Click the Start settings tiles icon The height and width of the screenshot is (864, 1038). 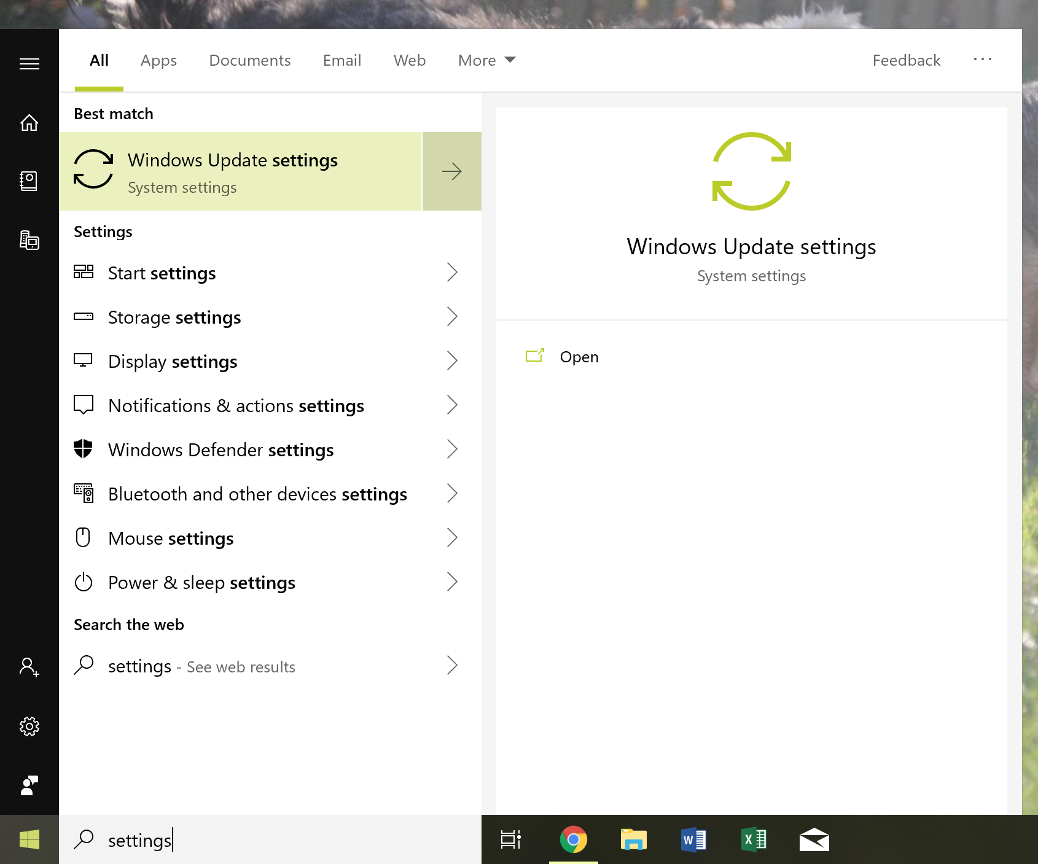(x=84, y=272)
